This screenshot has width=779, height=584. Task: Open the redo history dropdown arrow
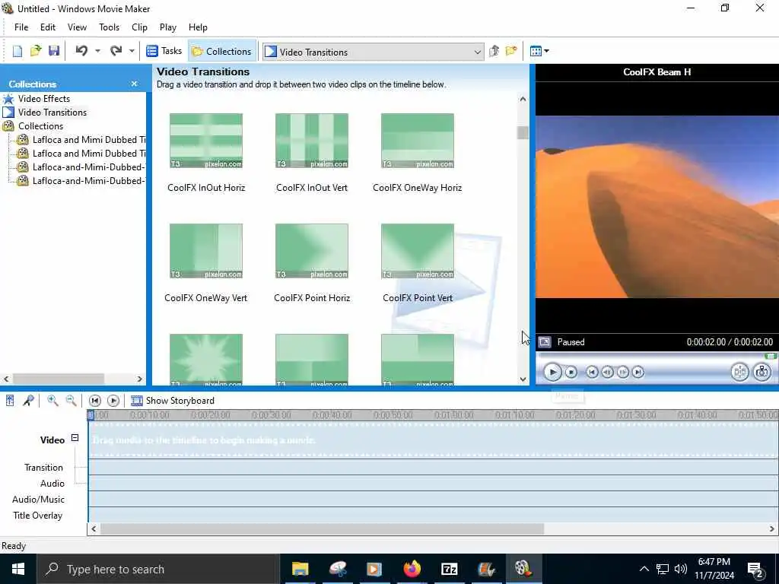pyautogui.click(x=132, y=51)
